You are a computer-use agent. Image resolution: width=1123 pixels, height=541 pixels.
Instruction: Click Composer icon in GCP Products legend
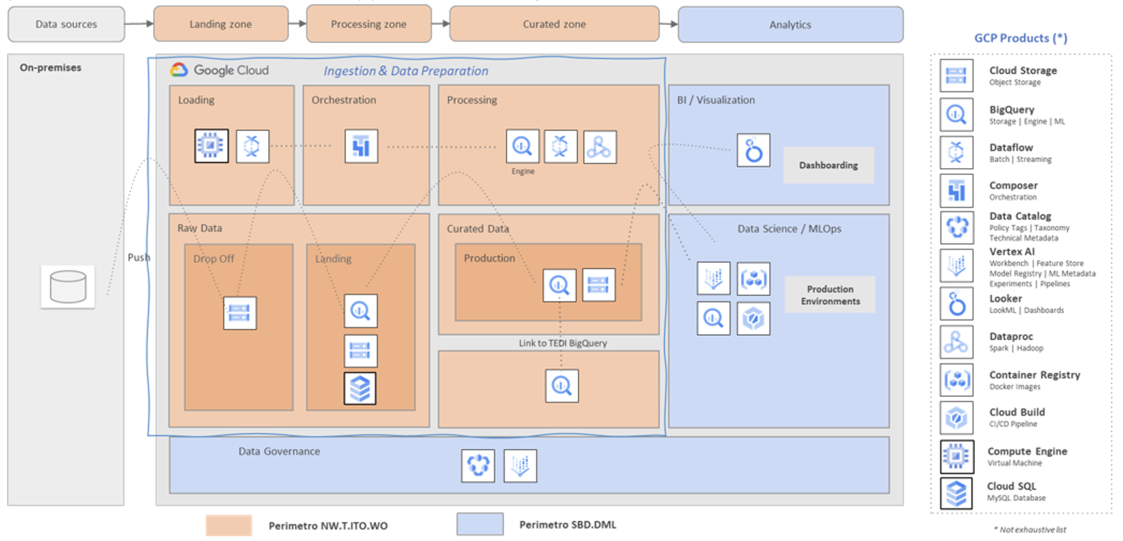[x=956, y=191]
